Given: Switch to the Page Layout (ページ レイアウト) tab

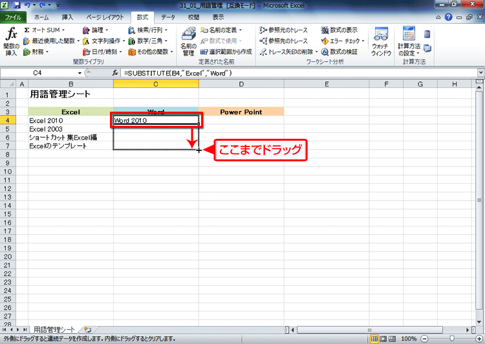Looking at the screenshot, I should click(105, 17).
